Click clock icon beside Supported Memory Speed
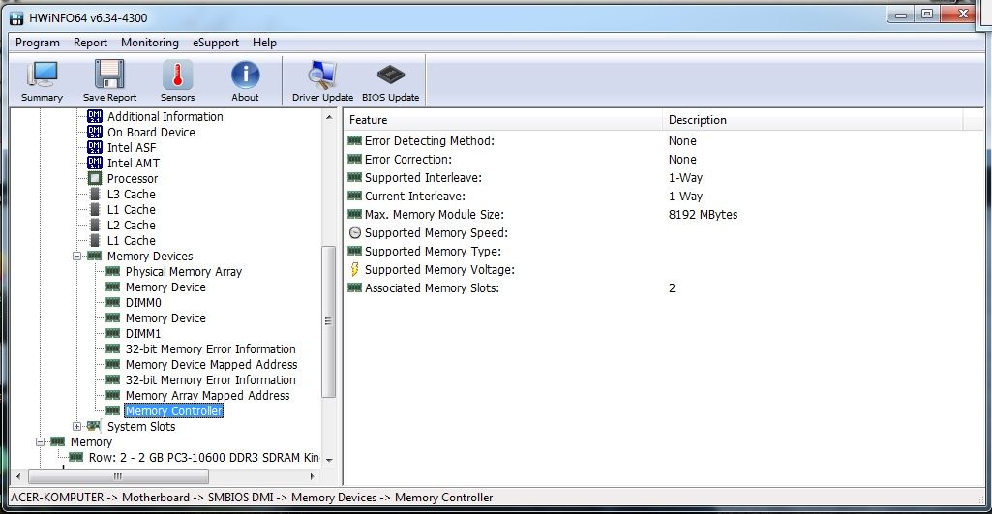Screen dimensions: 992x514 [x=355, y=233]
